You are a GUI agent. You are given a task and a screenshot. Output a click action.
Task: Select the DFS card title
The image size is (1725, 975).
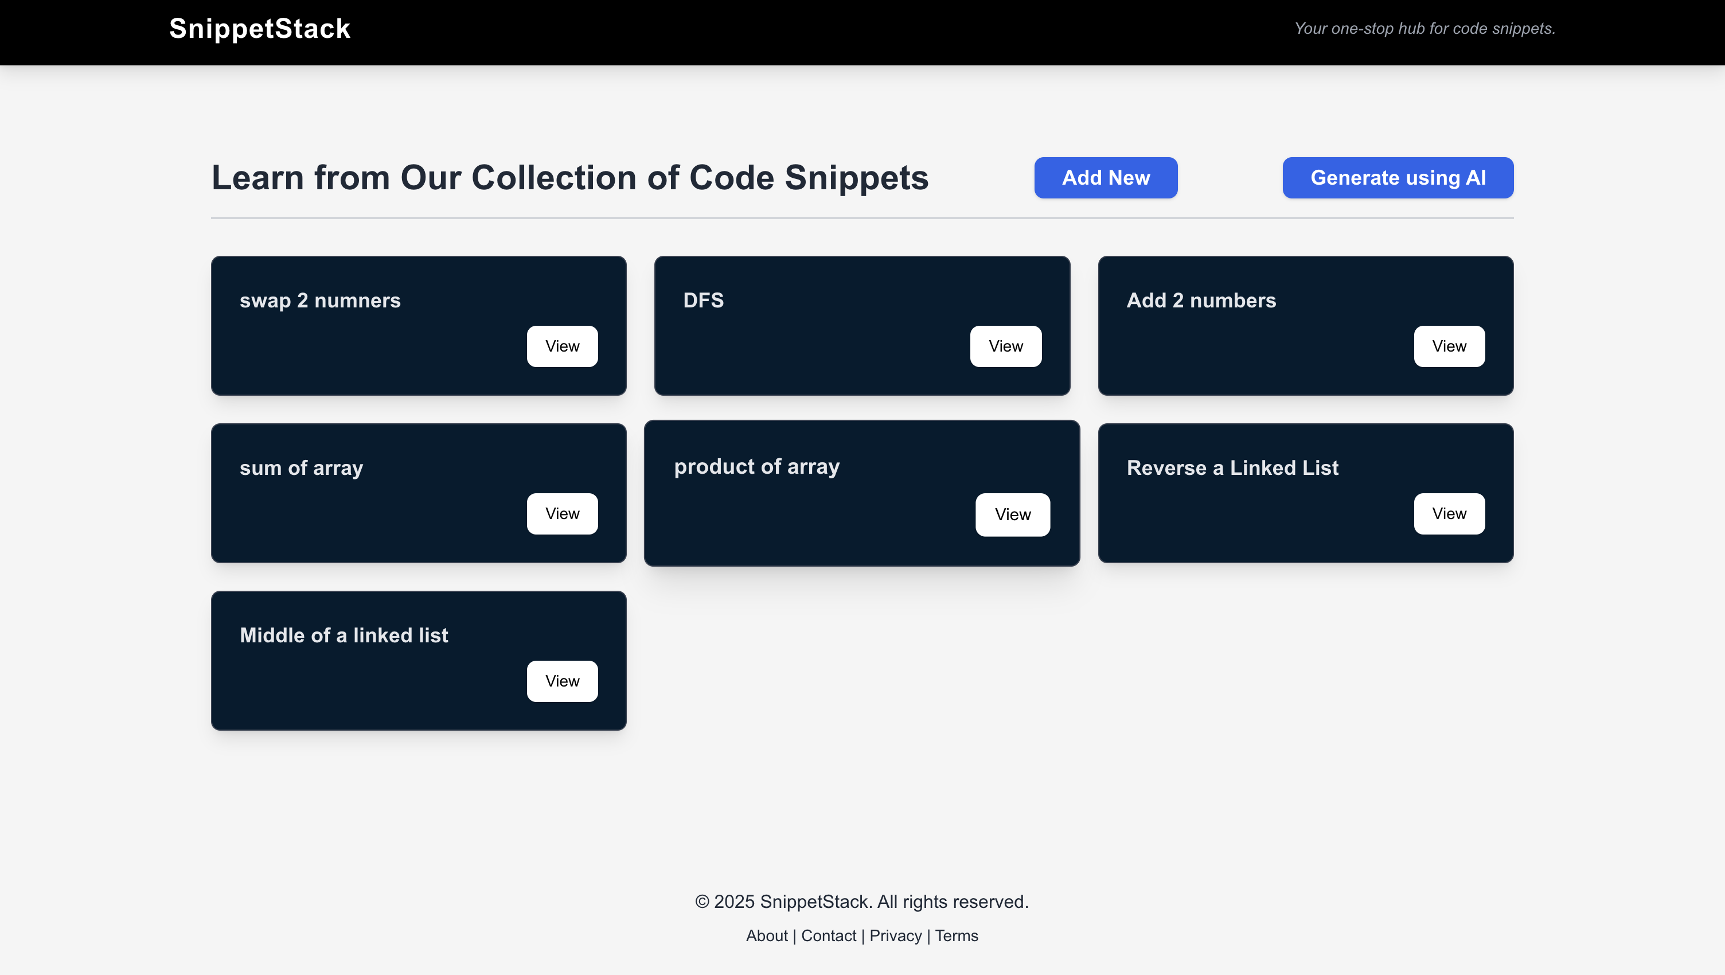(x=703, y=300)
